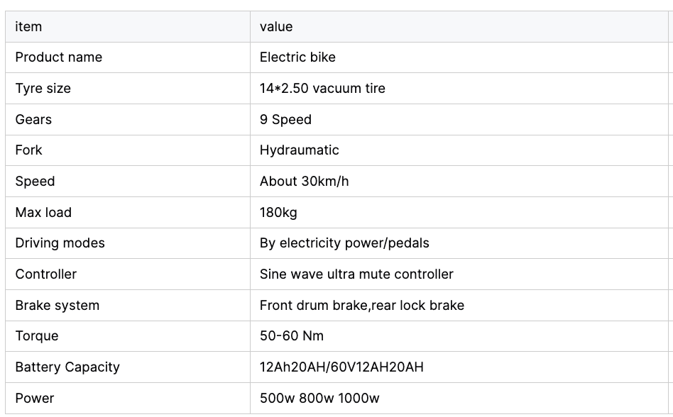The height and width of the screenshot is (417, 673).
Task: Click '14*2.50 vacuum tire' text
Action: (322, 88)
